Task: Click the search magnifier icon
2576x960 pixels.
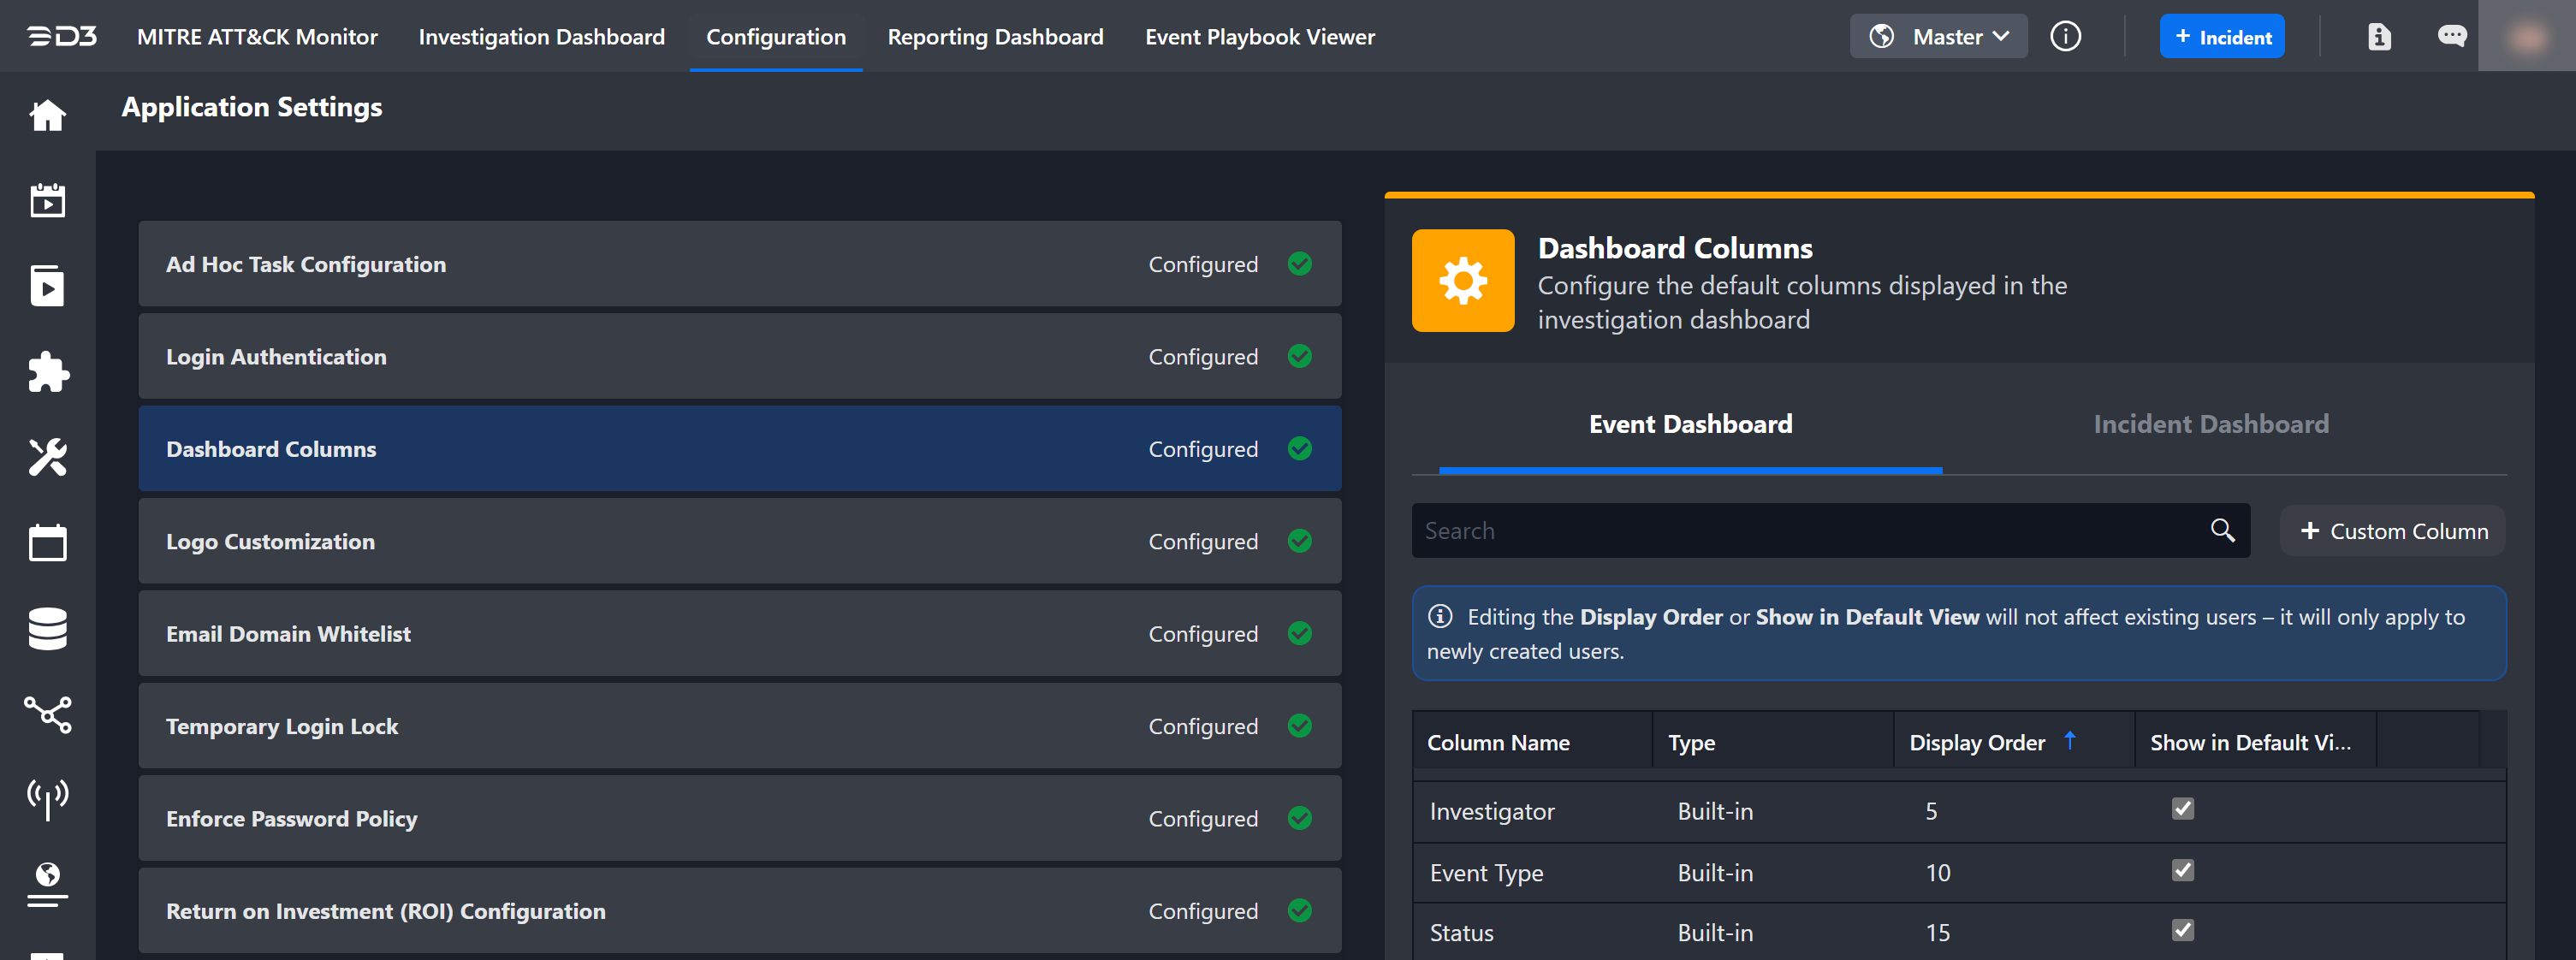Action: point(2222,530)
